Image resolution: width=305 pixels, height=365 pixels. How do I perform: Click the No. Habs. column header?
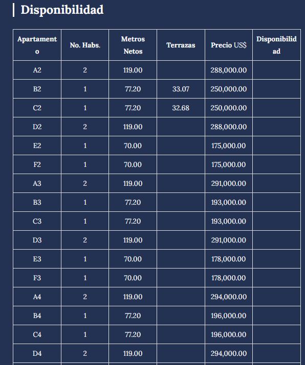[x=85, y=45]
